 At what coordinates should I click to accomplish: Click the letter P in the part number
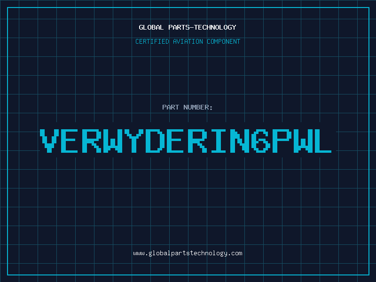click(x=282, y=141)
